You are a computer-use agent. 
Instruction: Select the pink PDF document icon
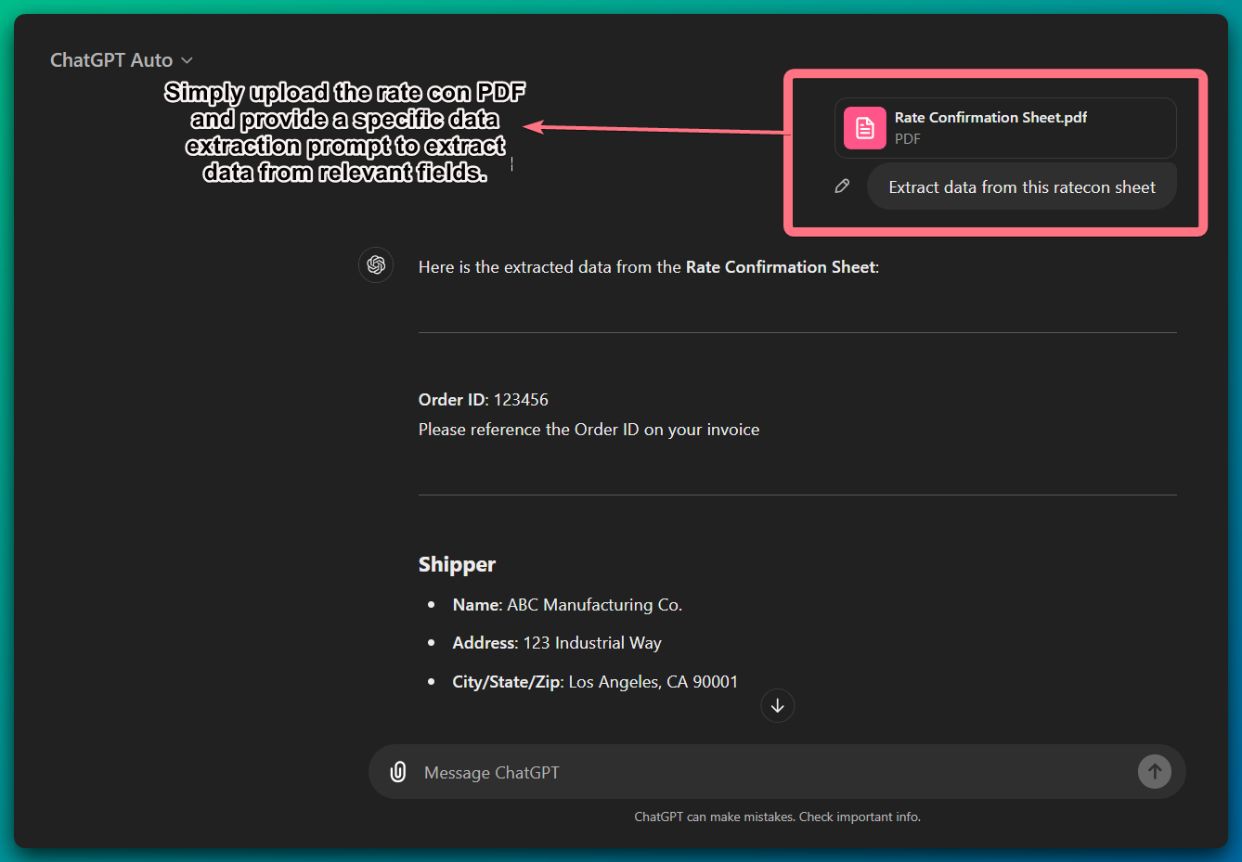pyautogui.click(x=864, y=128)
